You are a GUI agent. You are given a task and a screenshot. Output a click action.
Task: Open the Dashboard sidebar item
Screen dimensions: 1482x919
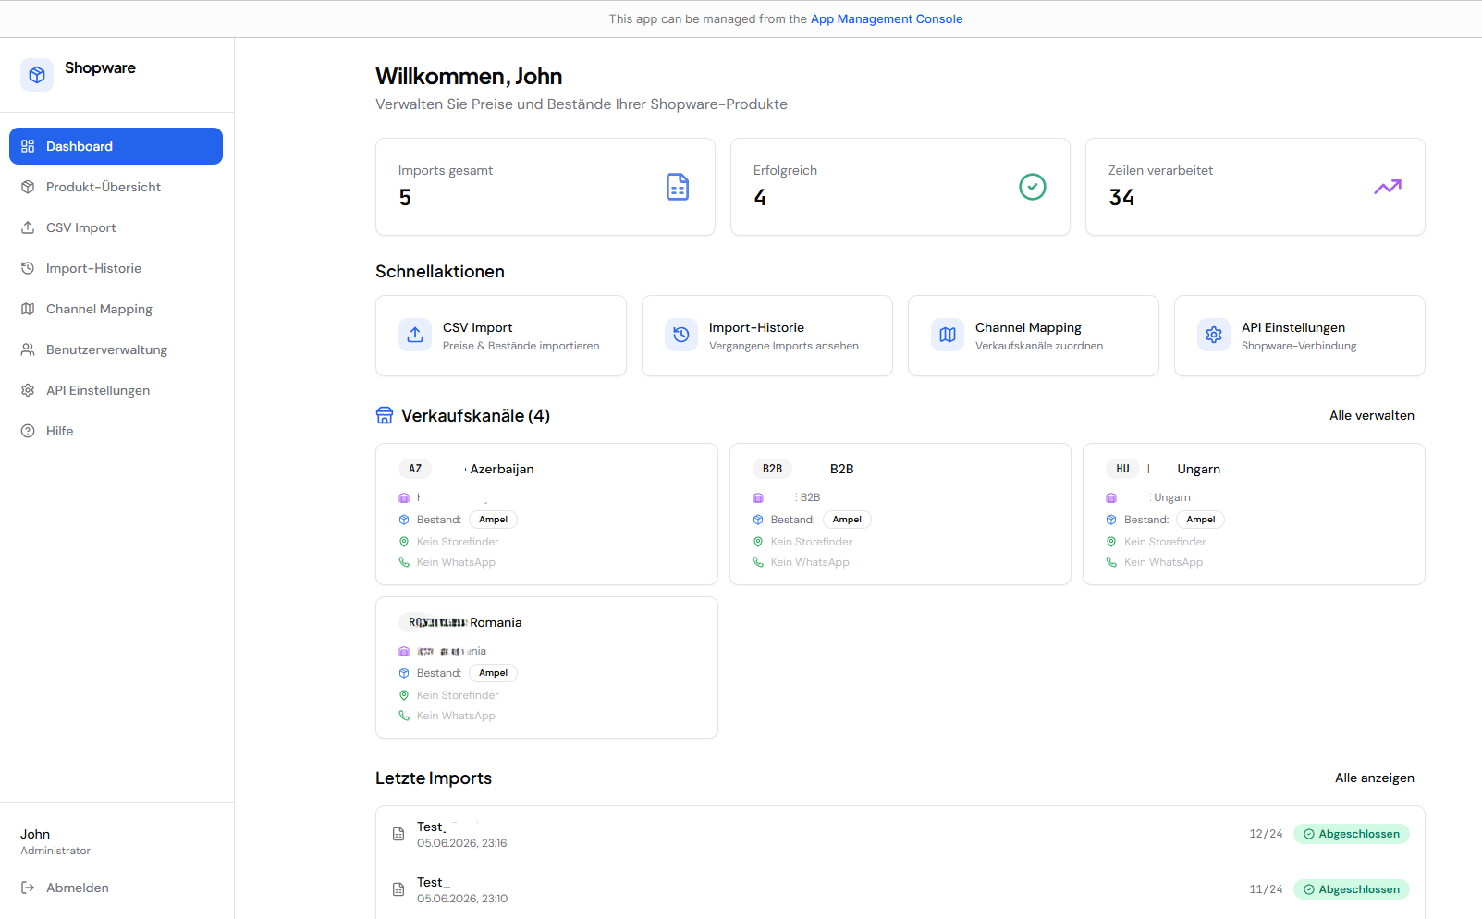point(116,146)
